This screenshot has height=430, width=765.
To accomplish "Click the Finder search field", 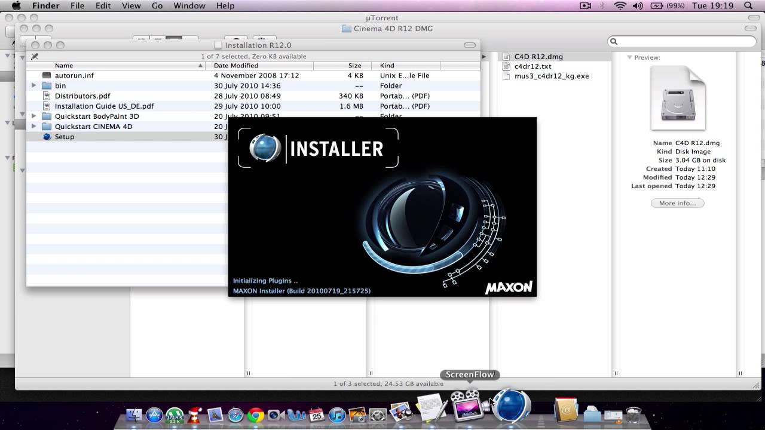I will [x=682, y=41].
